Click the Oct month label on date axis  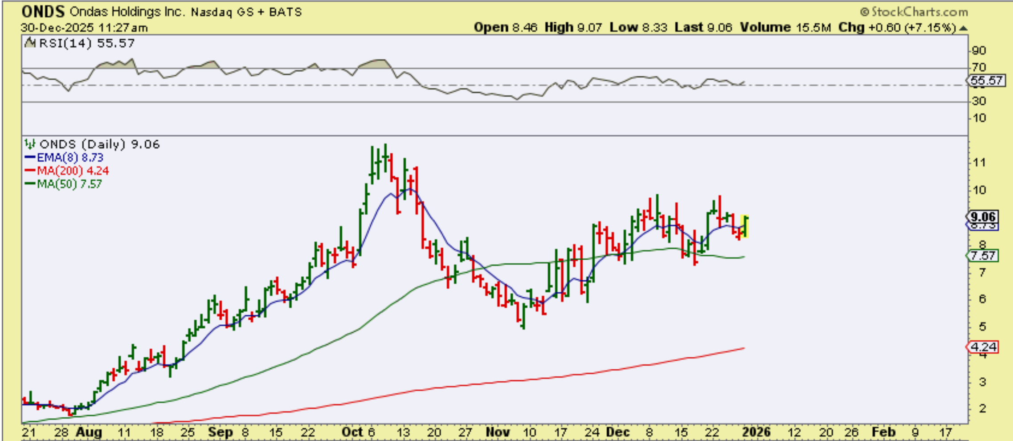click(352, 432)
